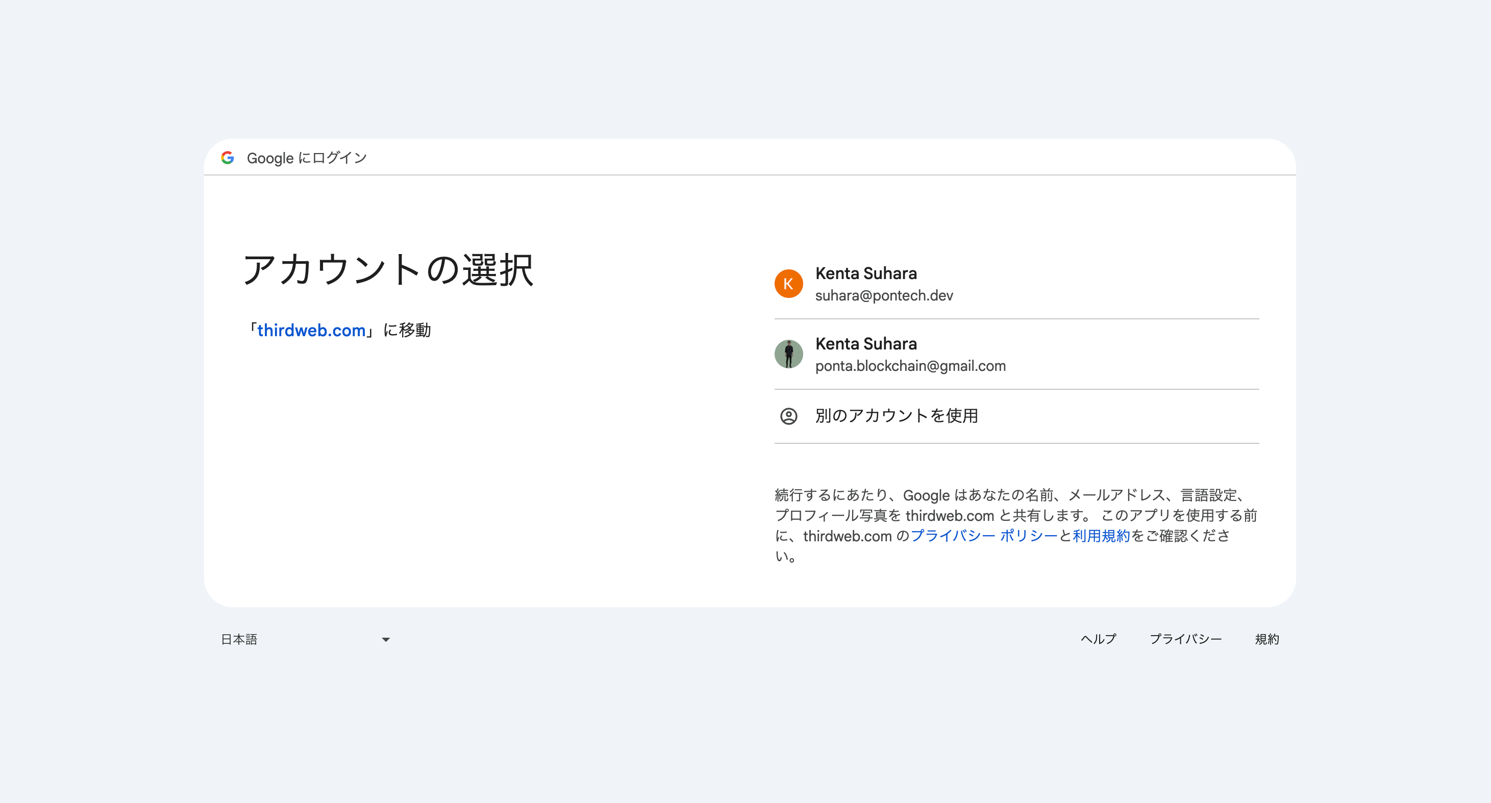Click the アカウントの選択 heading
Image resolution: width=1491 pixels, height=803 pixels.
(388, 269)
